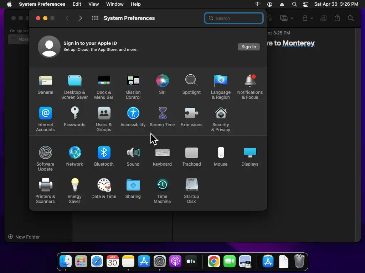Open FaceTime from the Dock
This screenshot has height=273, width=365.
[x=230, y=261]
